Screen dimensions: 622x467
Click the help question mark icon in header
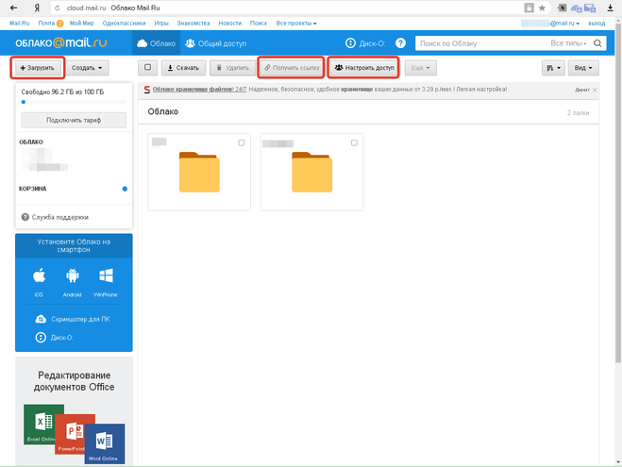coord(401,43)
